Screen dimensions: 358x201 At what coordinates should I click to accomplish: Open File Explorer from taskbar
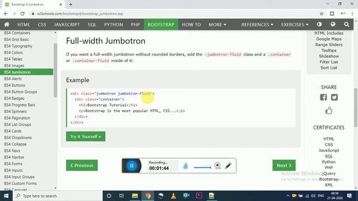135,196
